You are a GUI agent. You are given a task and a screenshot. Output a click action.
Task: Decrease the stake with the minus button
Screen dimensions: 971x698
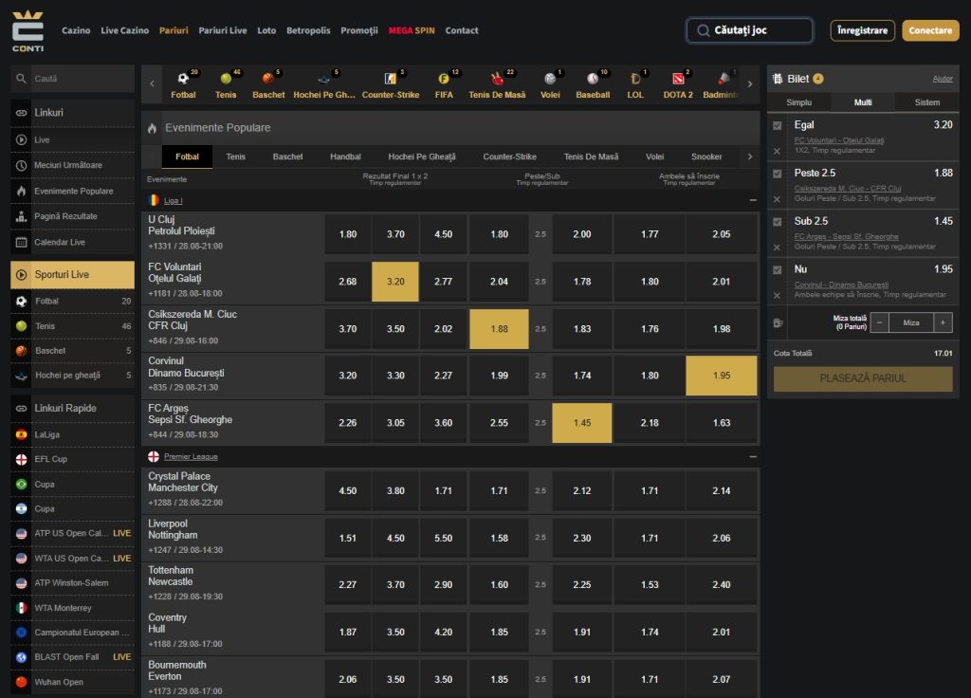(879, 322)
